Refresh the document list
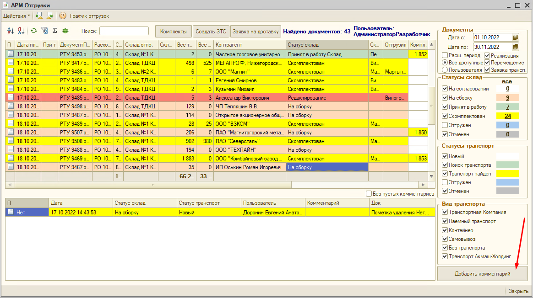Image resolution: width=533 pixels, height=298 pixels. coord(33,31)
